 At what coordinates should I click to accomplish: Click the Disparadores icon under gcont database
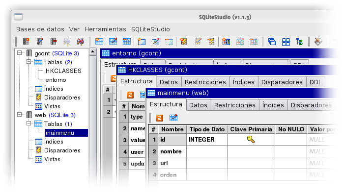(38, 98)
